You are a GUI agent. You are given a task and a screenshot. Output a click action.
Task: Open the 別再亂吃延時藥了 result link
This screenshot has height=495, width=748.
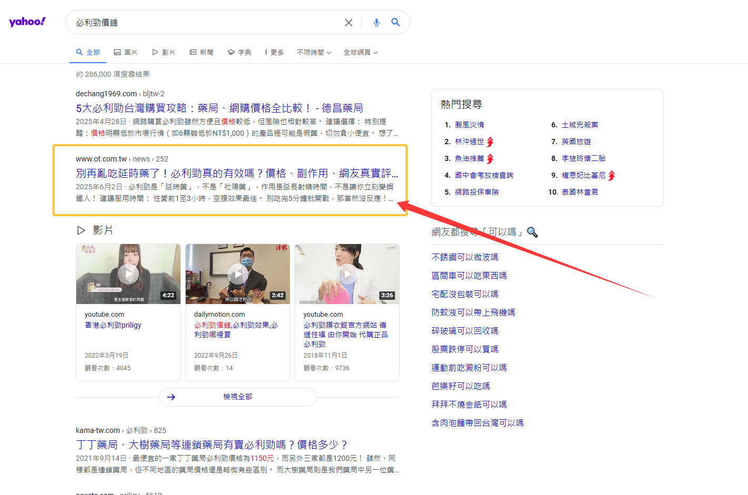pos(237,173)
